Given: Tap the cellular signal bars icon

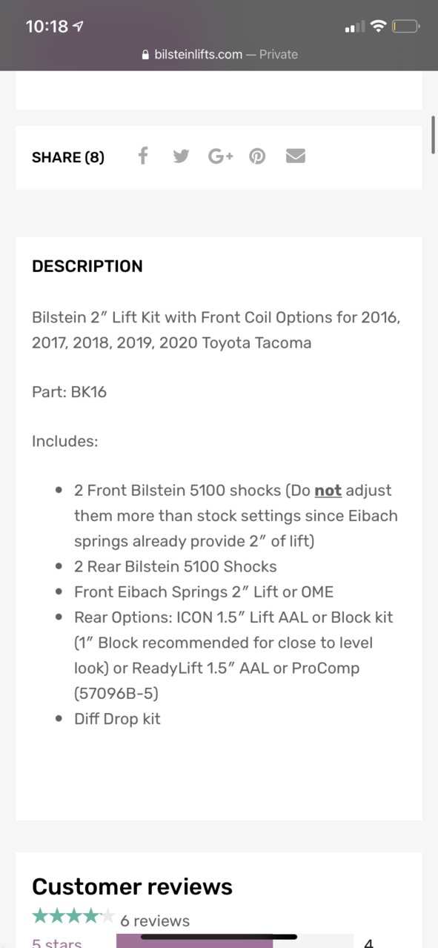Looking at the screenshot, I should (x=355, y=27).
